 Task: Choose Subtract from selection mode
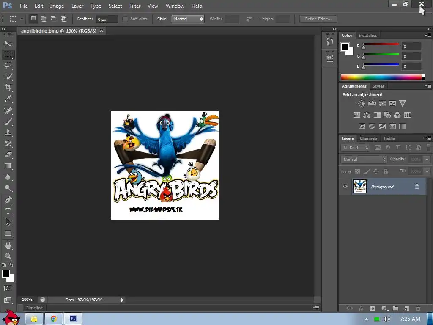tap(53, 19)
